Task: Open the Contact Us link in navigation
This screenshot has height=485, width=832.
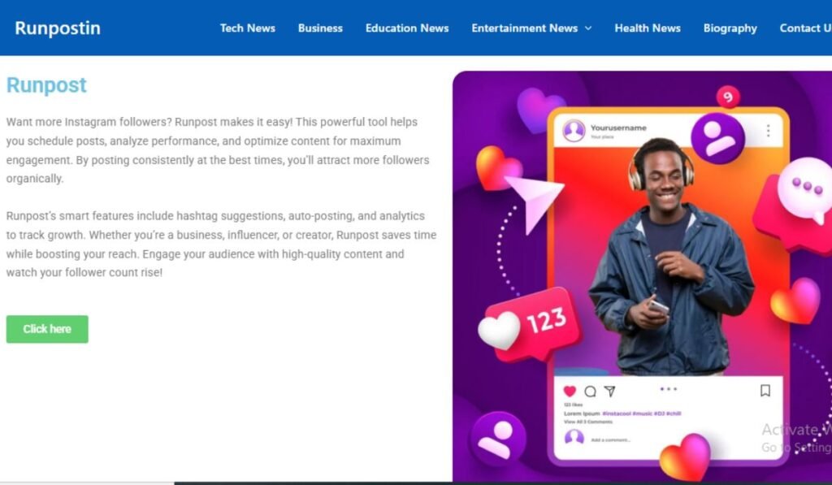Action: pyautogui.click(x=805, y=28)
